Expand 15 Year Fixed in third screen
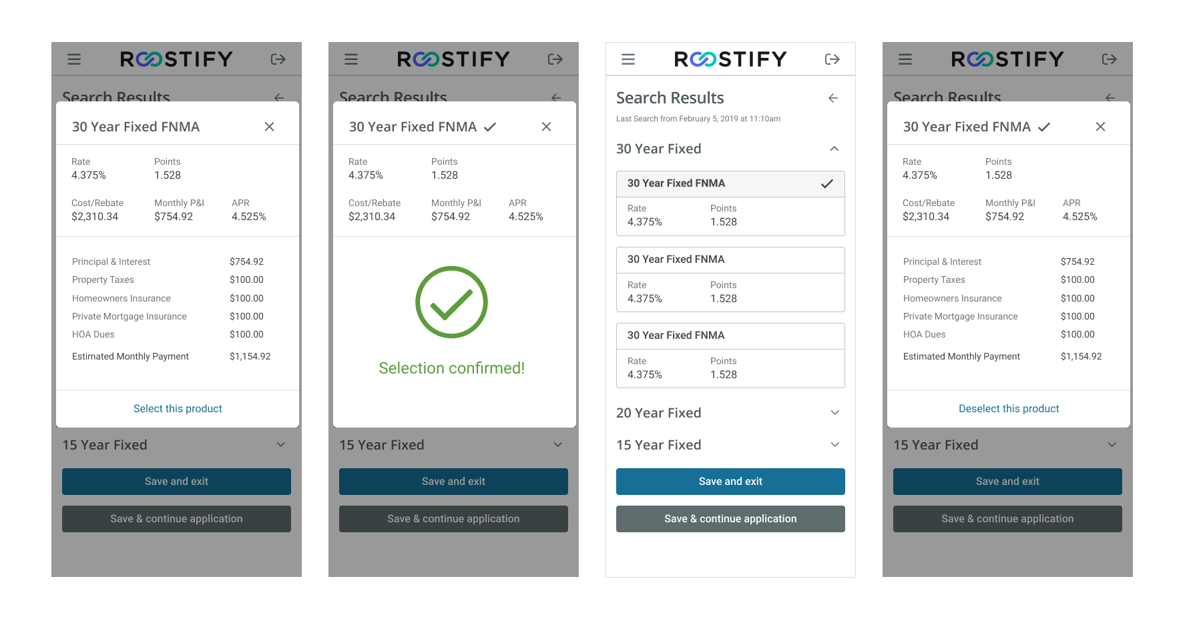Screen dimensions: 1195x639 [x=730, y=445]
